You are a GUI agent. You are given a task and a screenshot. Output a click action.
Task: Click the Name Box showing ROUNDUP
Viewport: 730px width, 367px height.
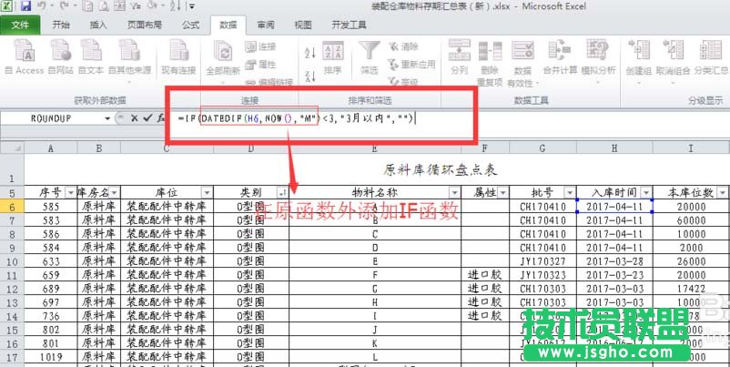51,118
